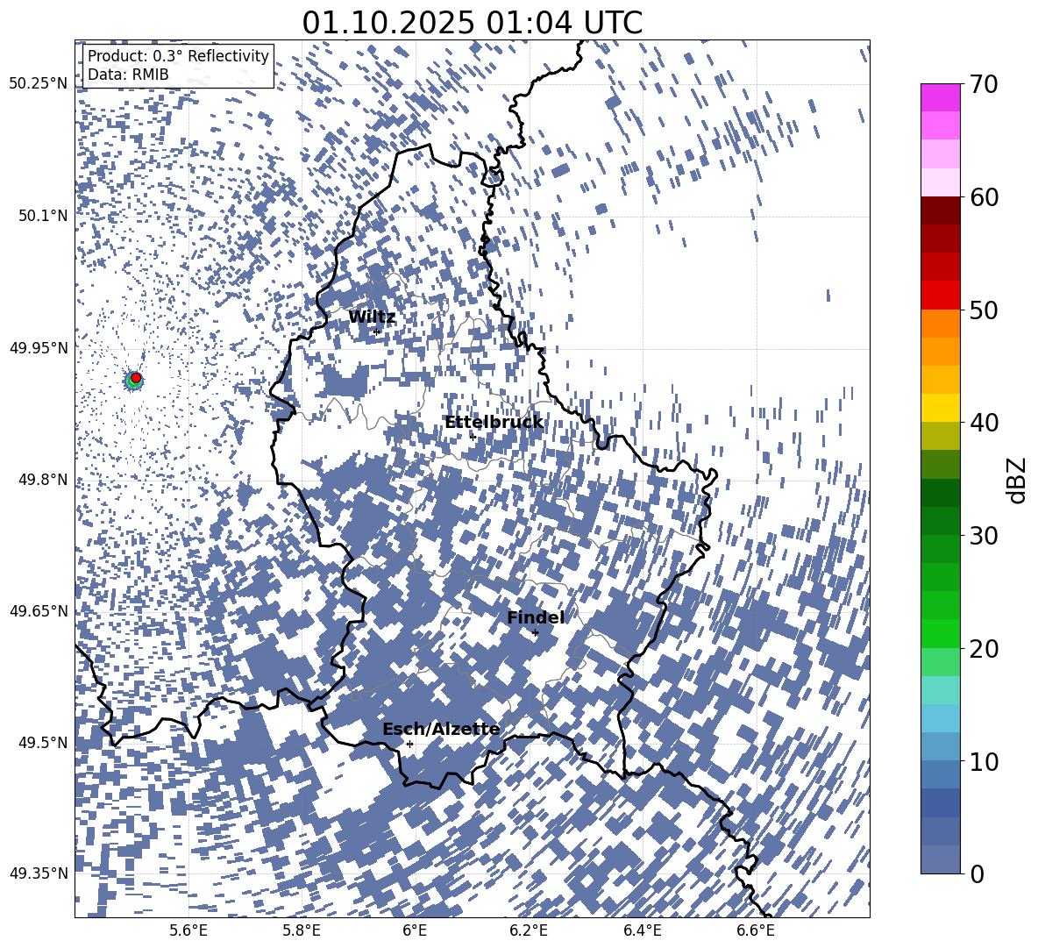Click the 6.2°E longitude tick label
This screenshot has width=1038, height=948.
(x=529, y=930)
